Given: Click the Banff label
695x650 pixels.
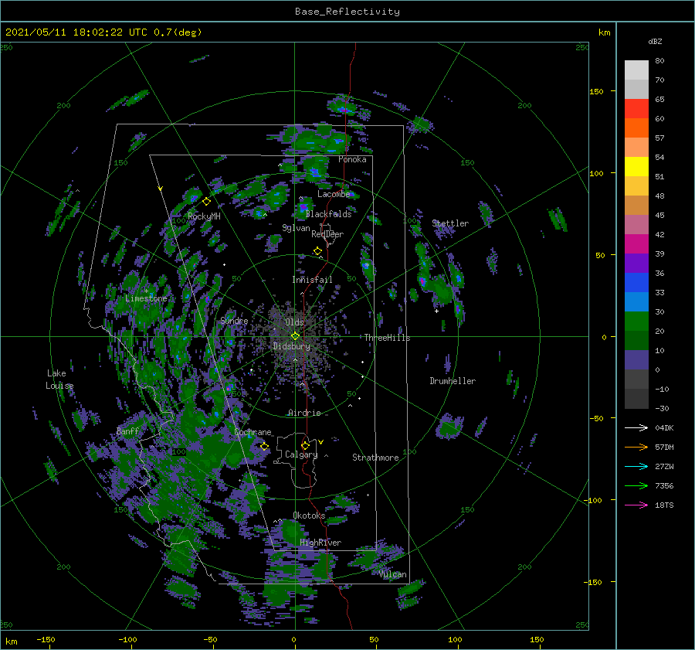Looking at the screenshot, I should [127, 430].
